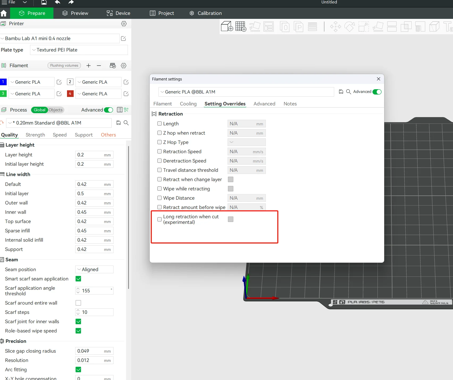The image size is (453, 380).
Task: Click the Add object cube icon
Action: pos(227,26)
